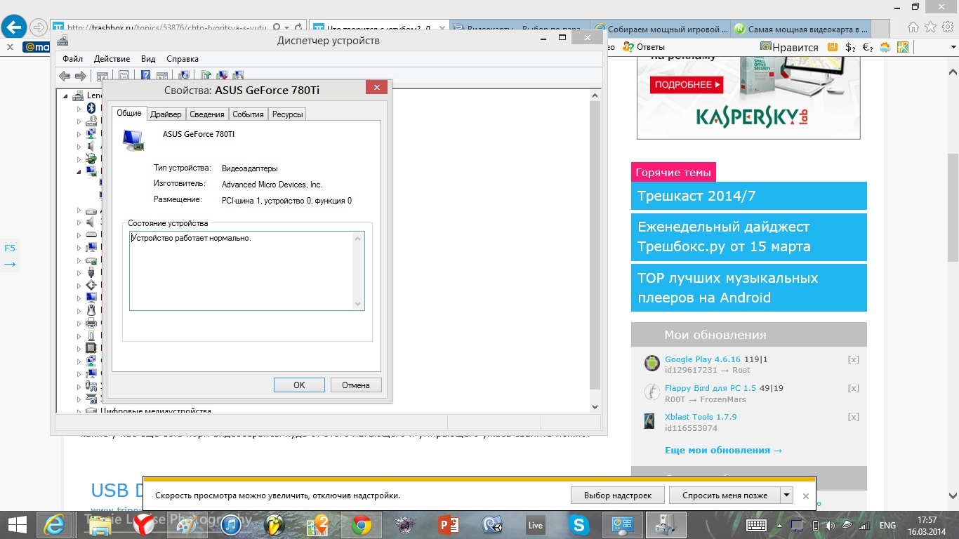Click the Windows Start button
The height and width of the screenshot is (539, 959).
tap(17, 525)
